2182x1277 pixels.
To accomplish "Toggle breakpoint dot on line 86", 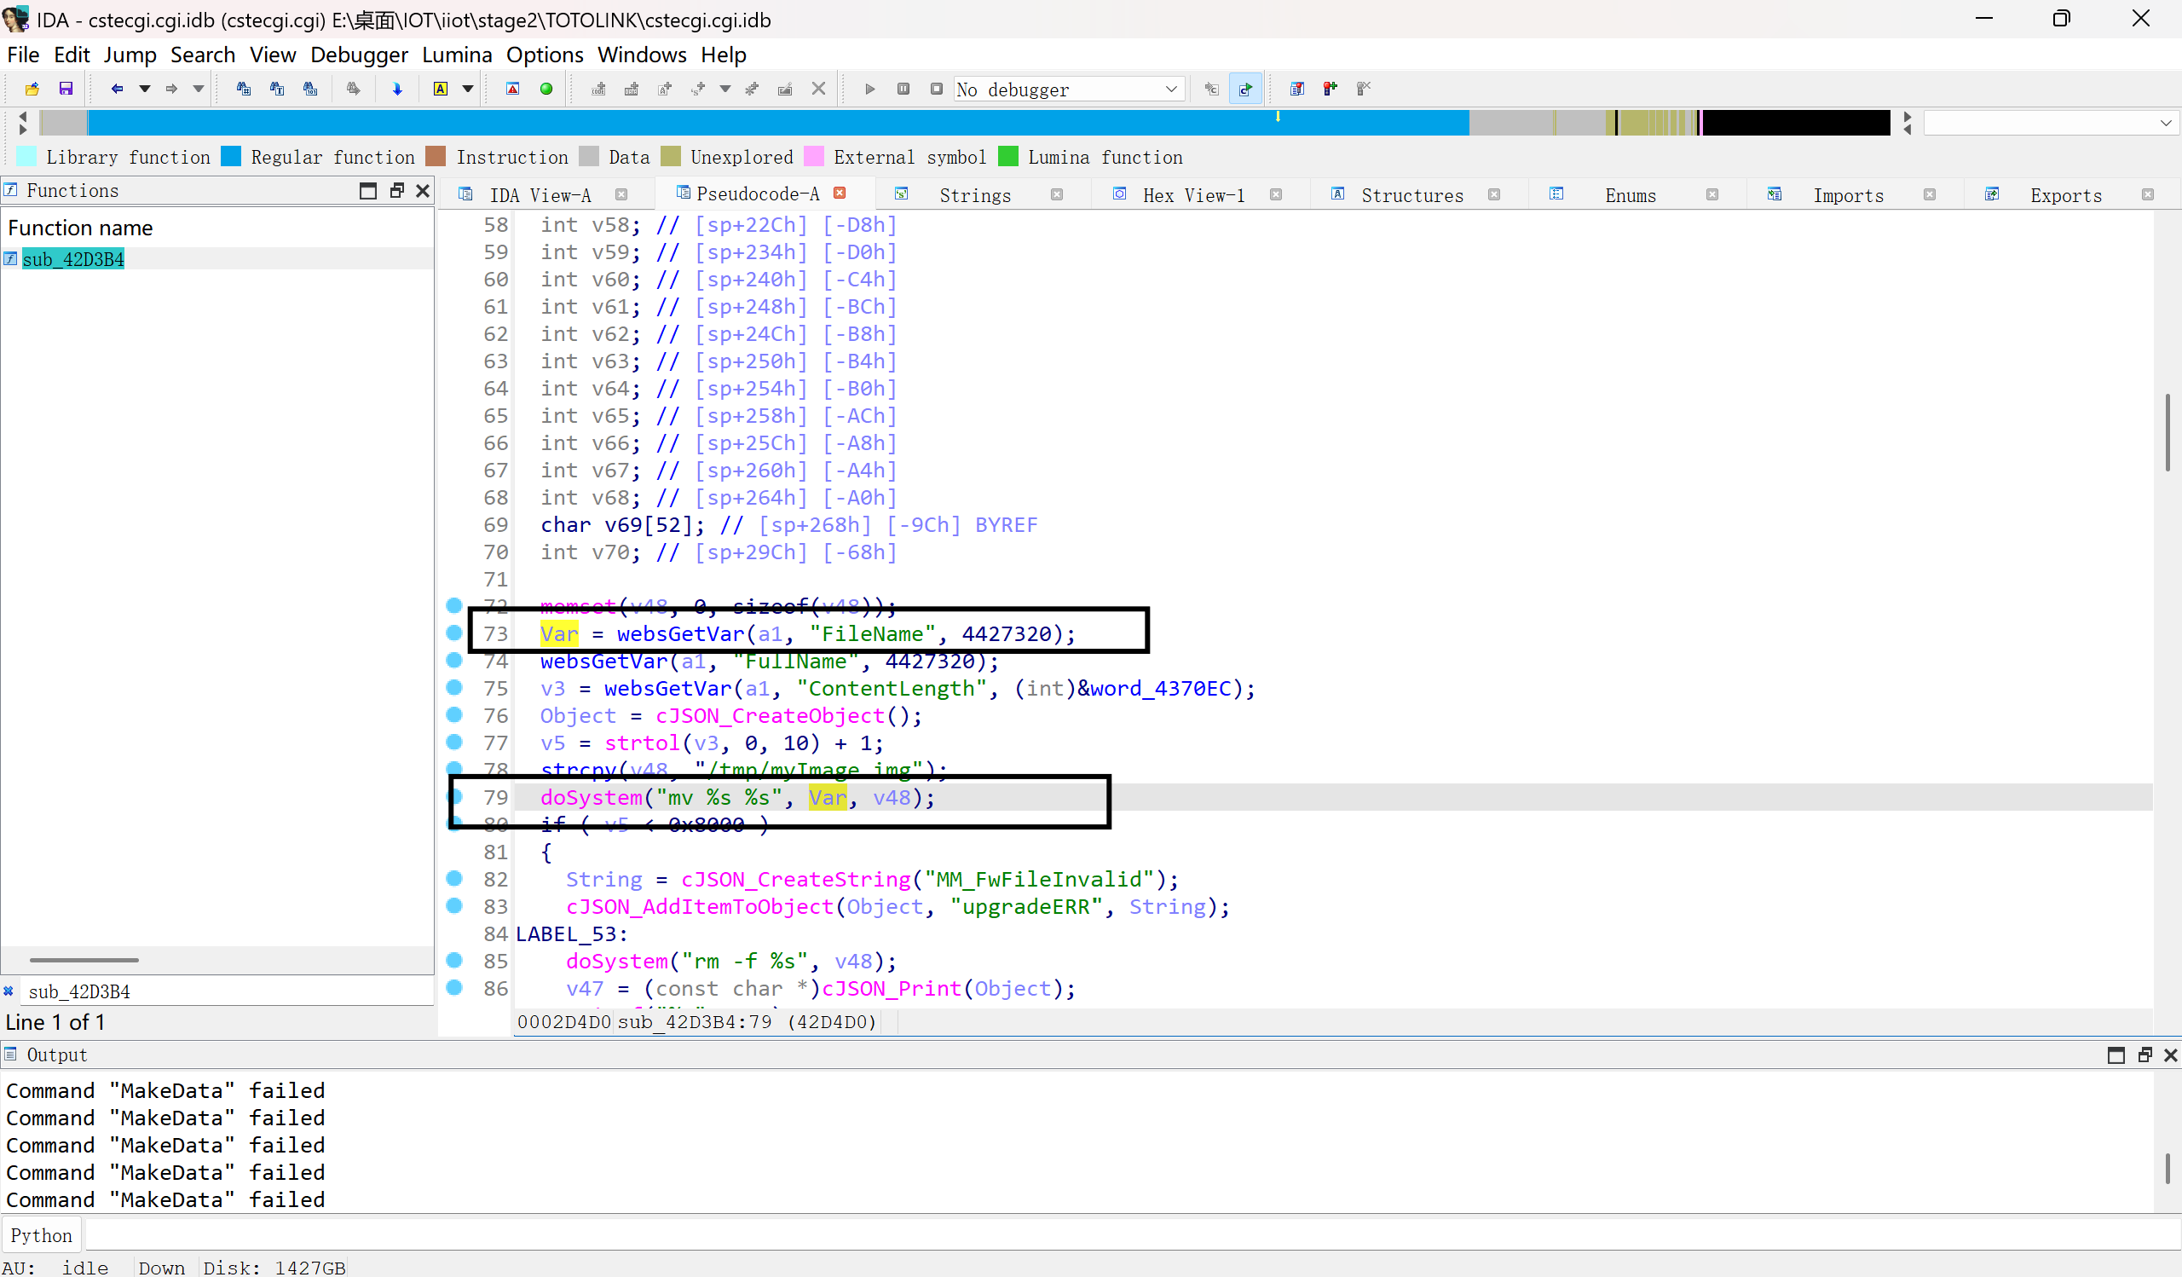I will click(x=453, y=988).
